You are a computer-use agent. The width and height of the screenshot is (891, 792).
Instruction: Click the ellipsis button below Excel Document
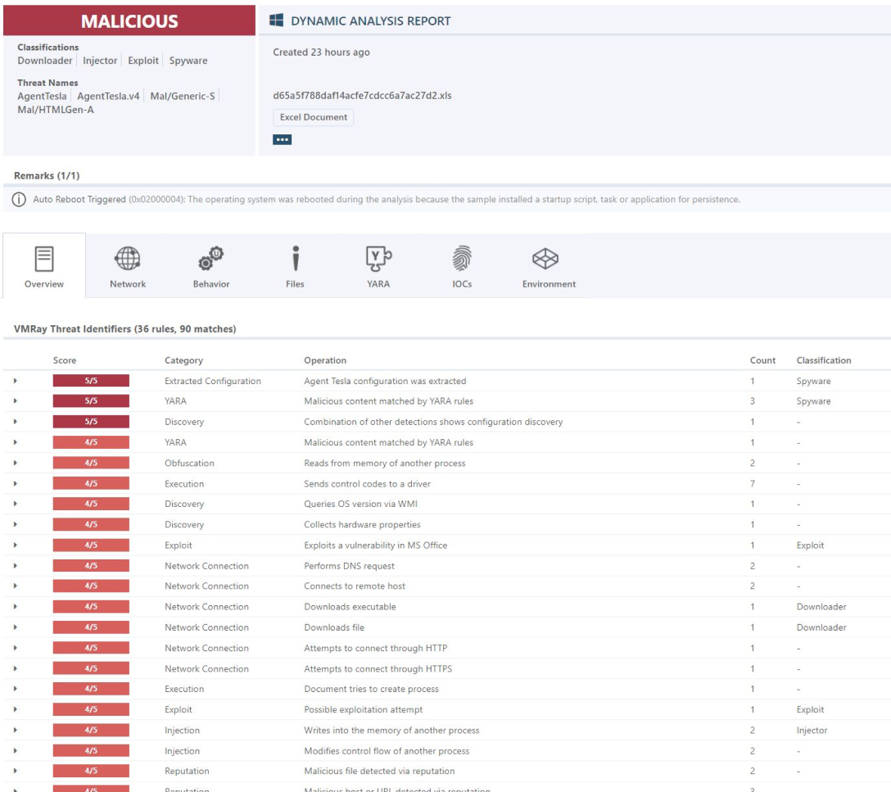(x=282, y=140)
